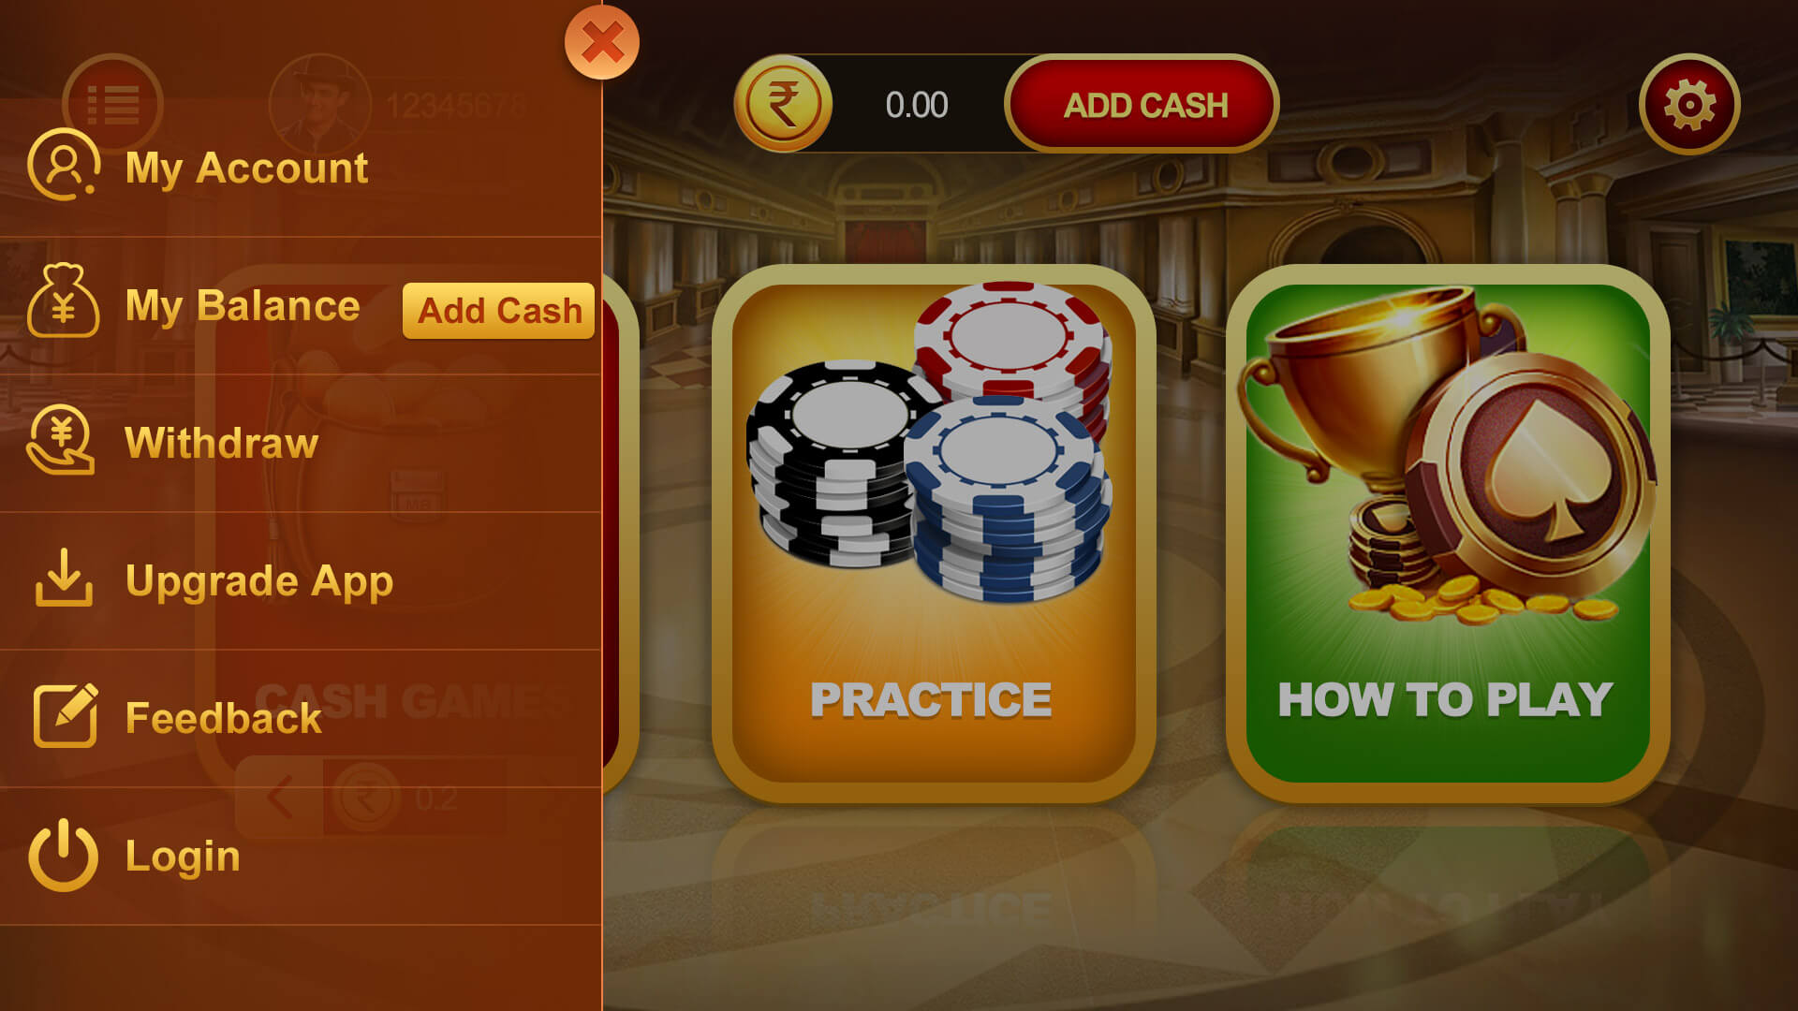Tap the yellow Add Cash button
The image size is (1798, 1011).
coord(498,310)
